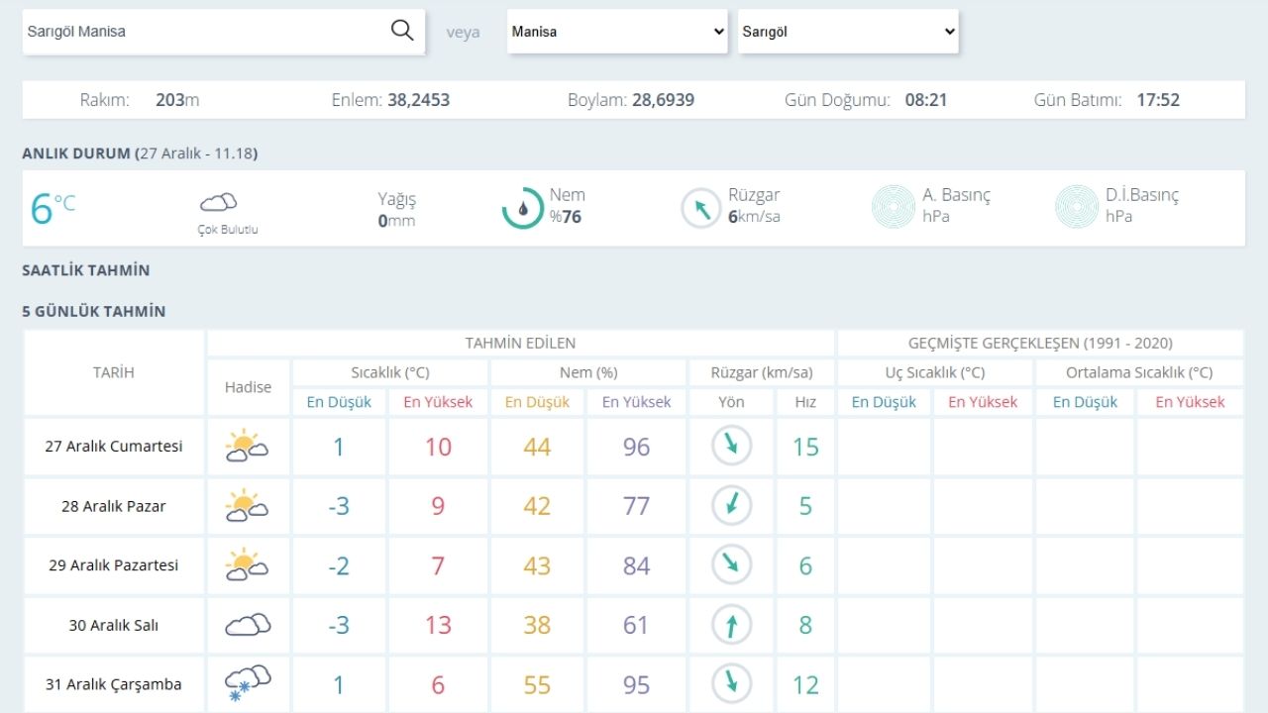1268x713 pixels.
Task: Click the A. Basınç pressure icon
Action: tap(893, 207)
